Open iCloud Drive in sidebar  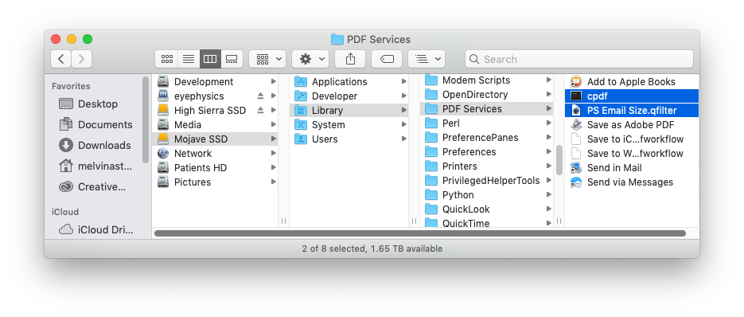[x=97, y=230]
